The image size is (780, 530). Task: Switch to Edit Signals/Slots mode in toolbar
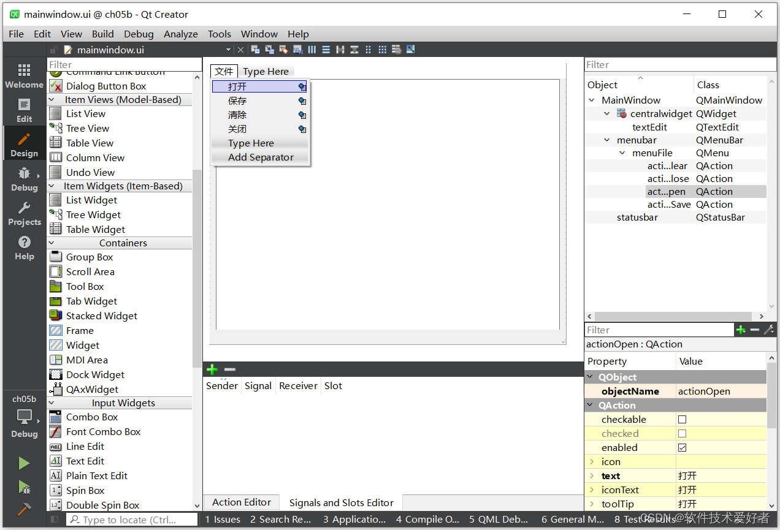pos(269,50)
